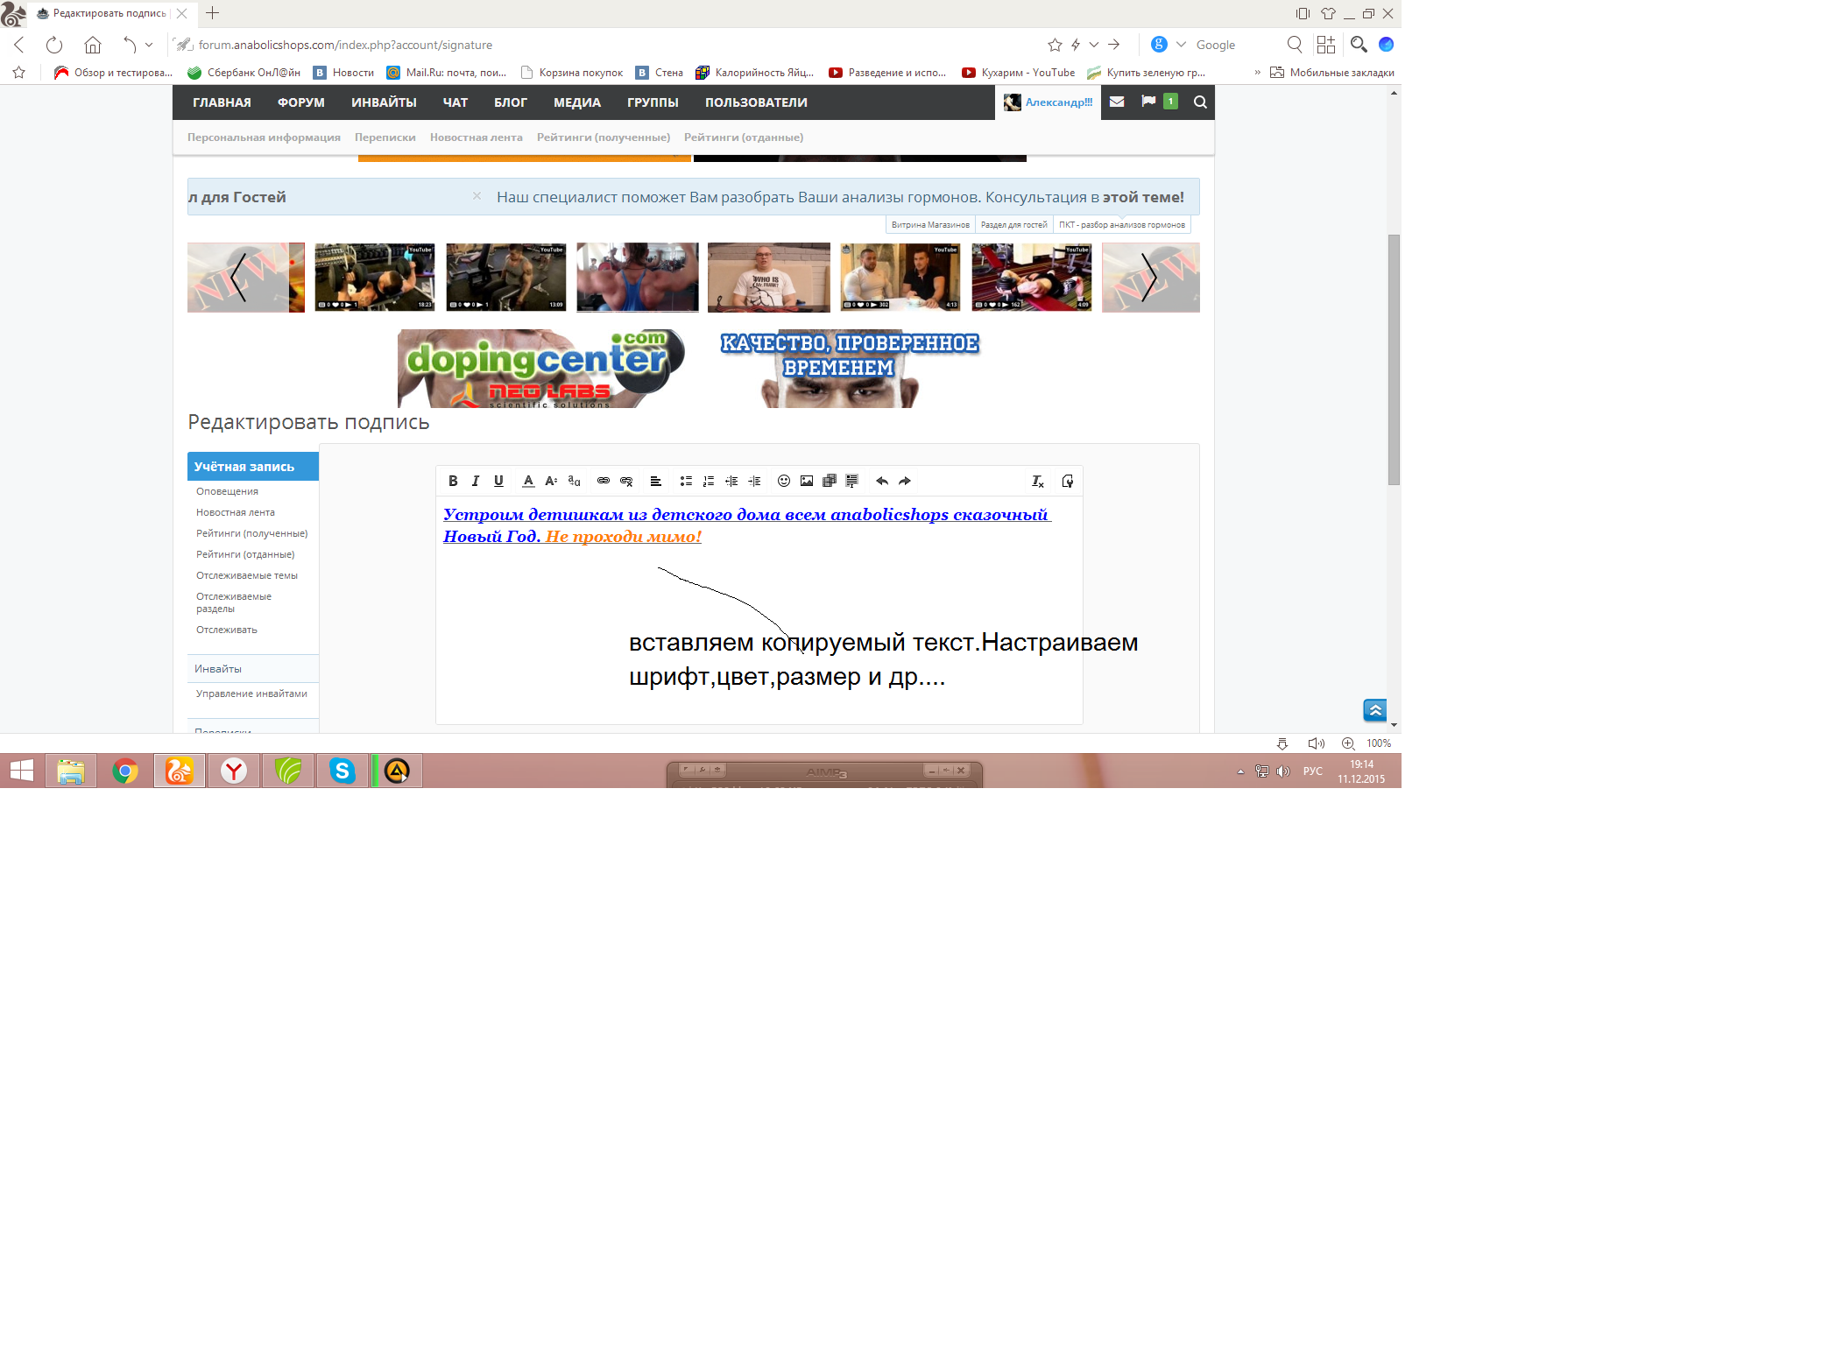Toggle italic formatting in the editor
This screenshot has width=1836, height=1359.
click(x=476, y=481)
